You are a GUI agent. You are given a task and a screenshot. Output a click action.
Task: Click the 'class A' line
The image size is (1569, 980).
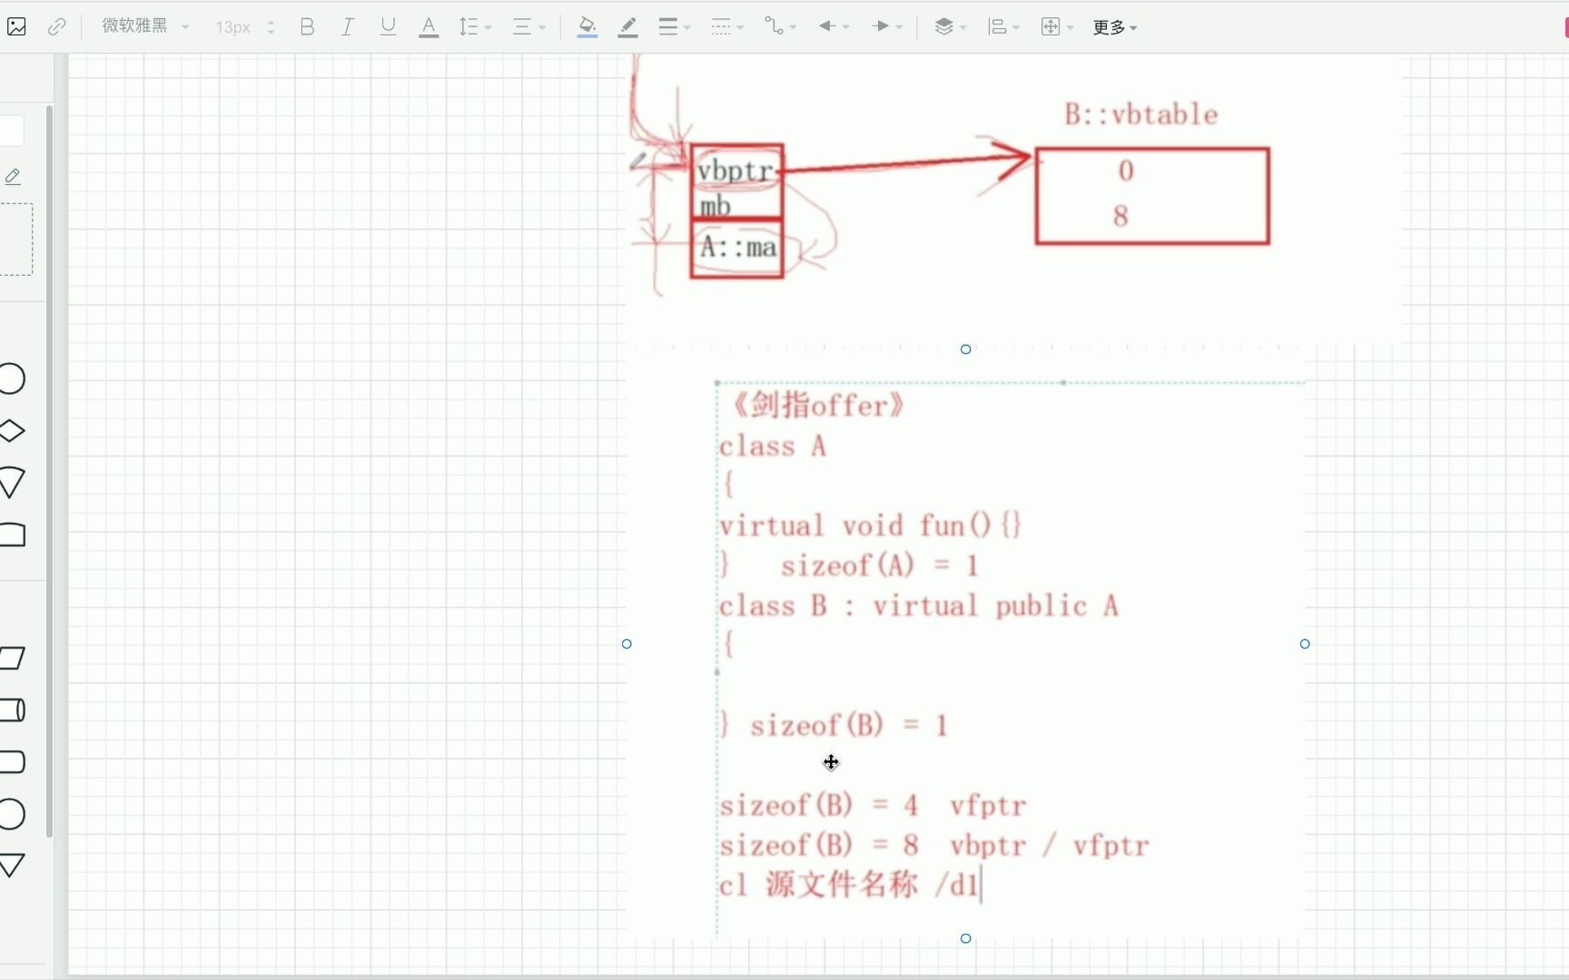[773, 446]
